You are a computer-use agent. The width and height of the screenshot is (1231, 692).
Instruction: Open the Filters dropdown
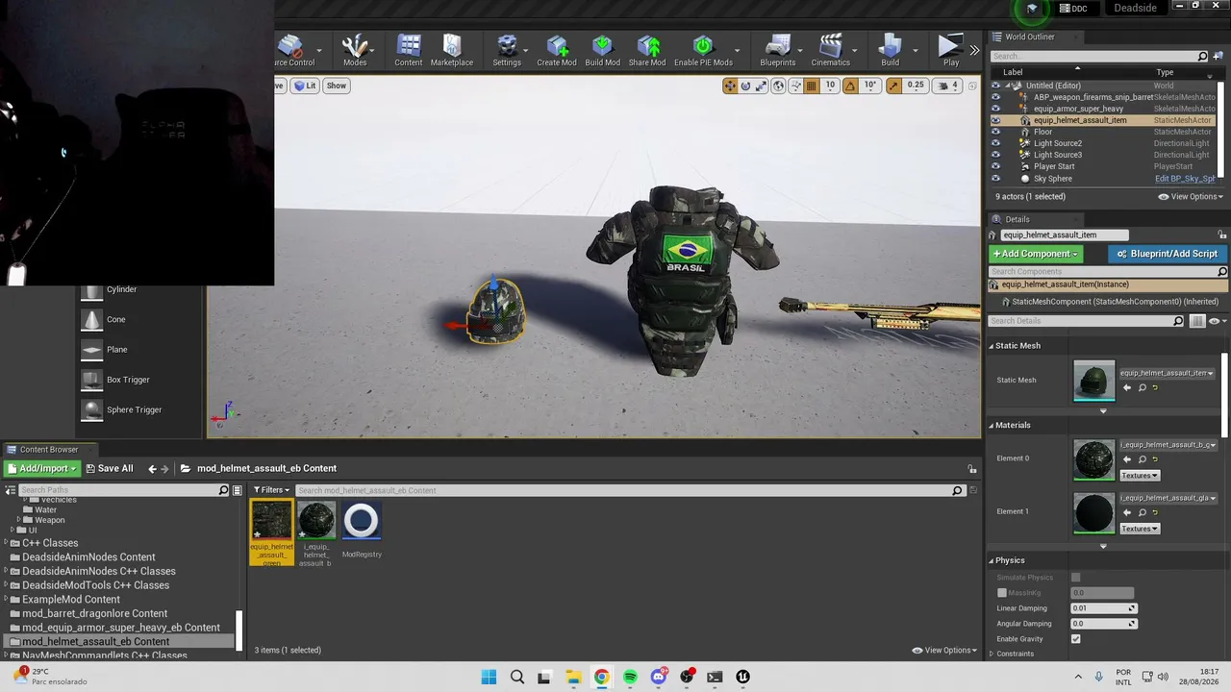click(271, 490)
